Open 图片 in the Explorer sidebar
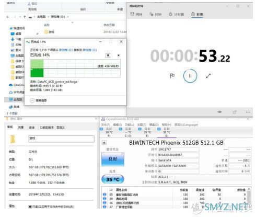 pyautogui.click(x=16, y=50)
